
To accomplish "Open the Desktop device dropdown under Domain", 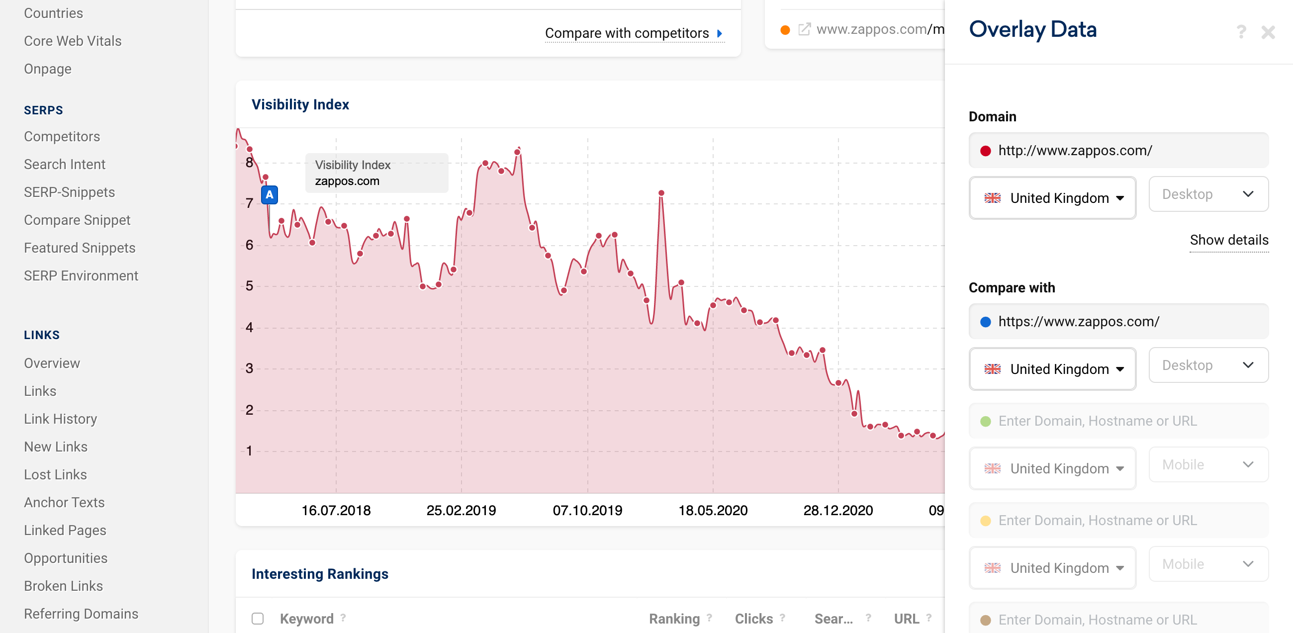I will (1208, 194).
